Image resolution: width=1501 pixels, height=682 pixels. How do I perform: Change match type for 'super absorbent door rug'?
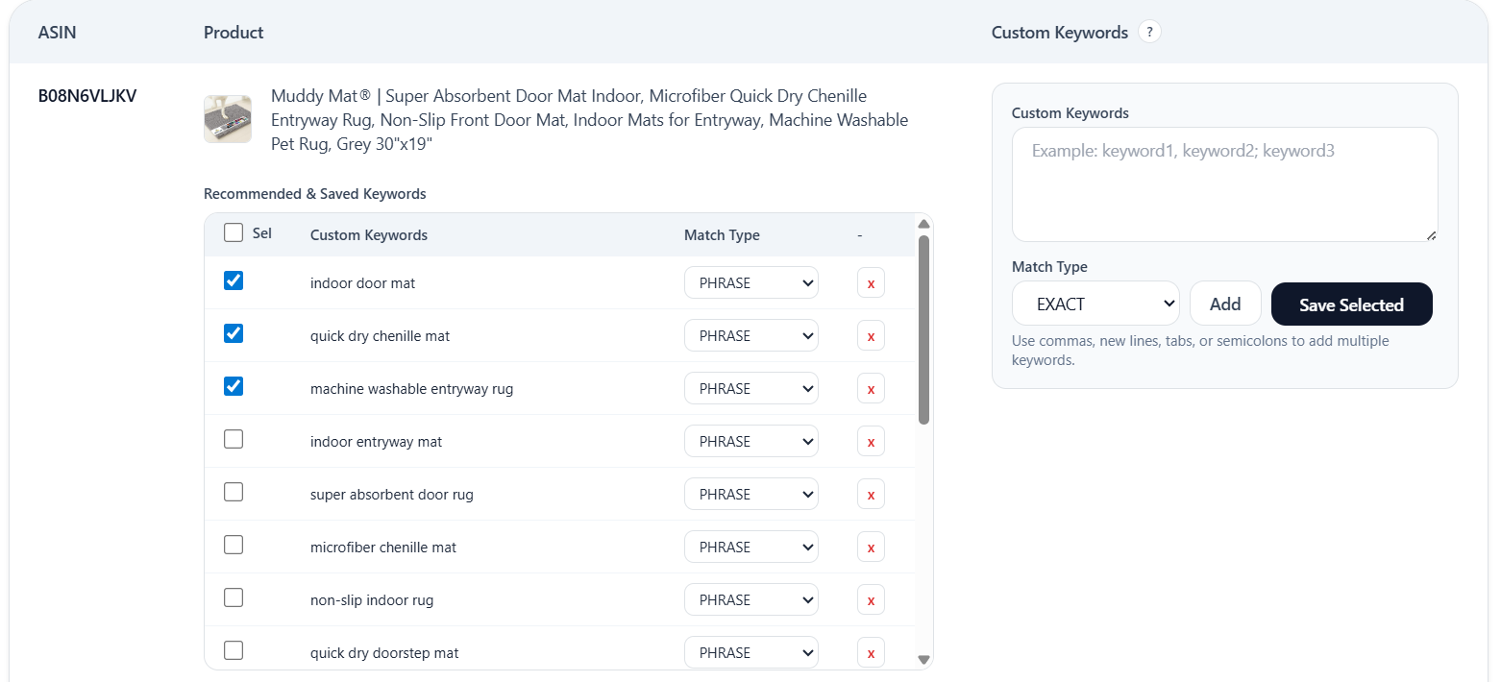(x=750, y=495)
